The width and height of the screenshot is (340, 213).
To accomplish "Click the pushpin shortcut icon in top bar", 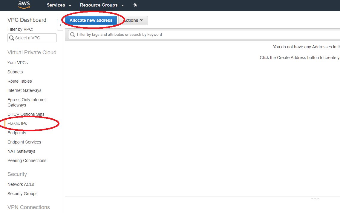I will point(135,5).
